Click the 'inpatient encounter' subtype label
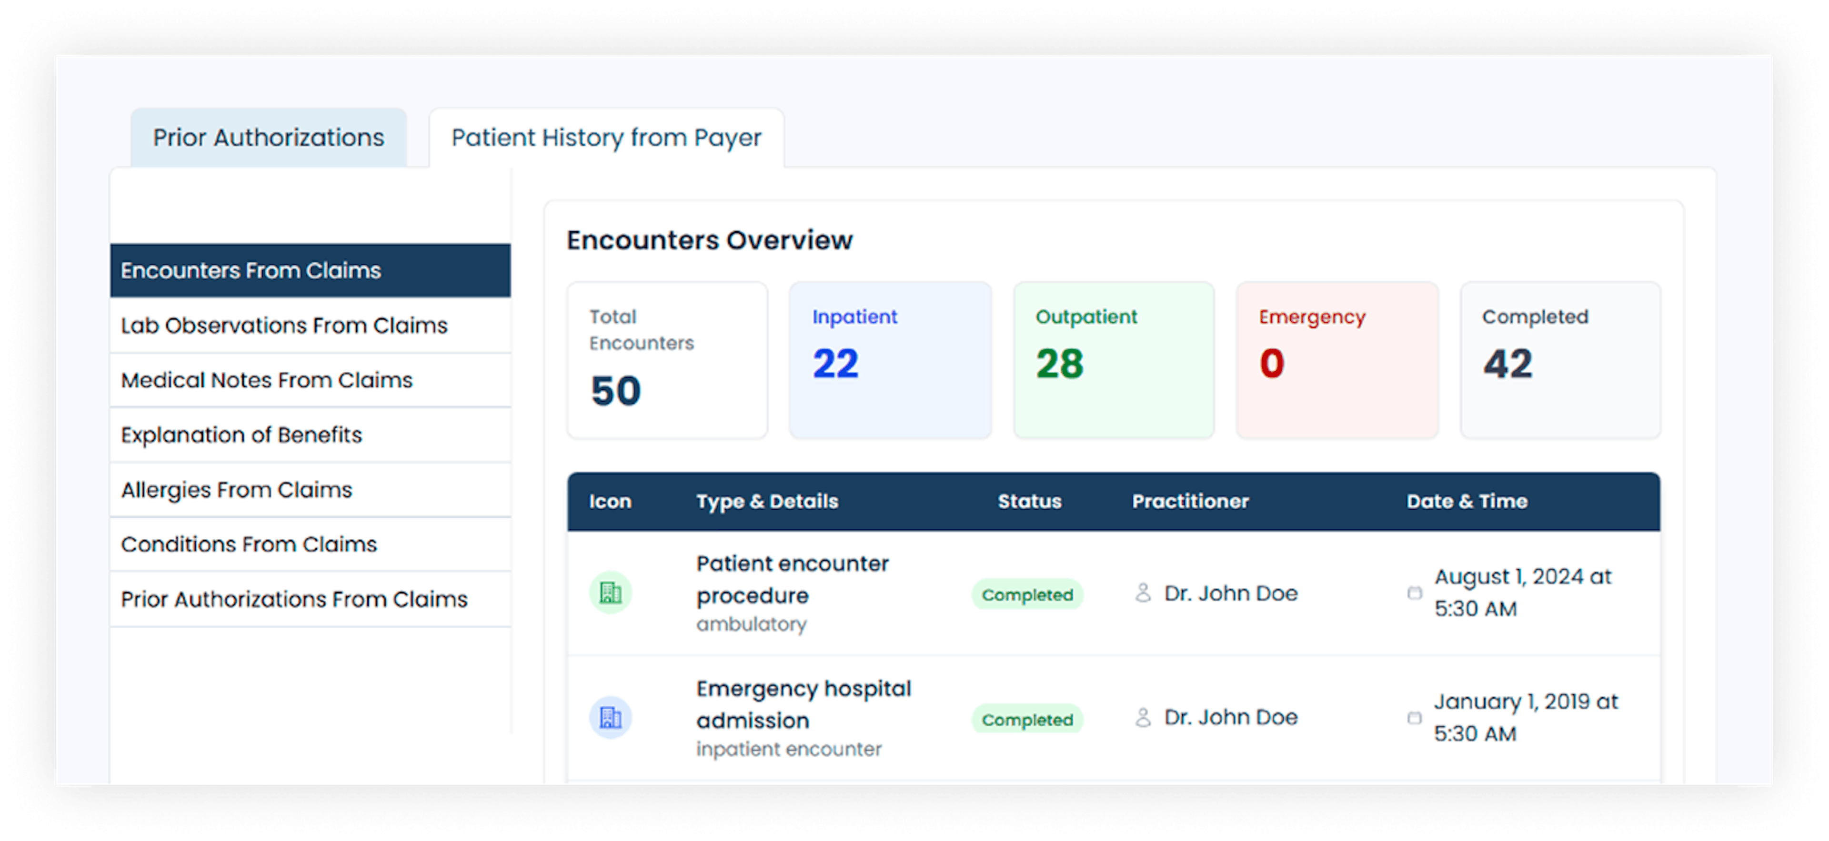Viewport: 1829px width, 841px height. coord(789,750)
